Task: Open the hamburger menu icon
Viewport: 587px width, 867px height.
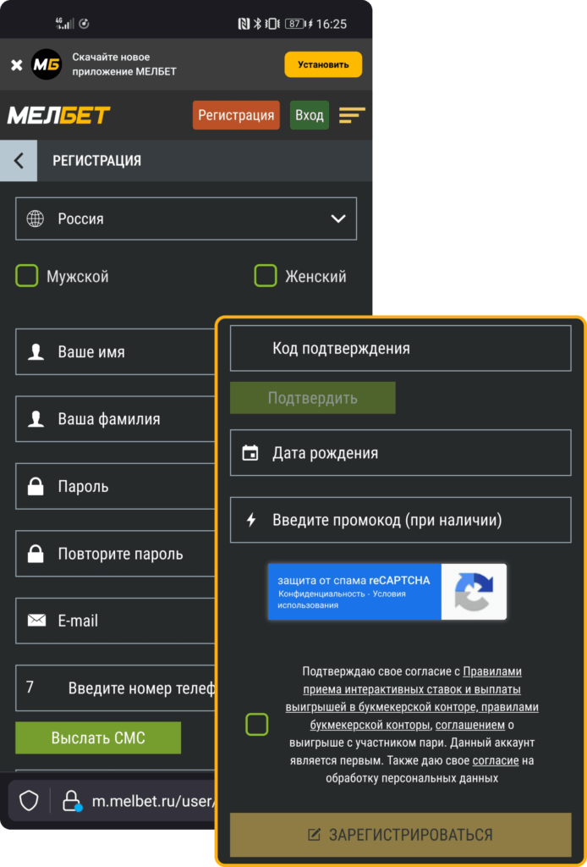Action: coord(352,115)
